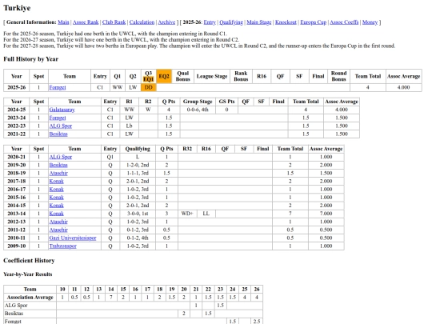Select the orange EQ2 header cell
This screenshot has height=324, width=432.
(x=164, y=76)
